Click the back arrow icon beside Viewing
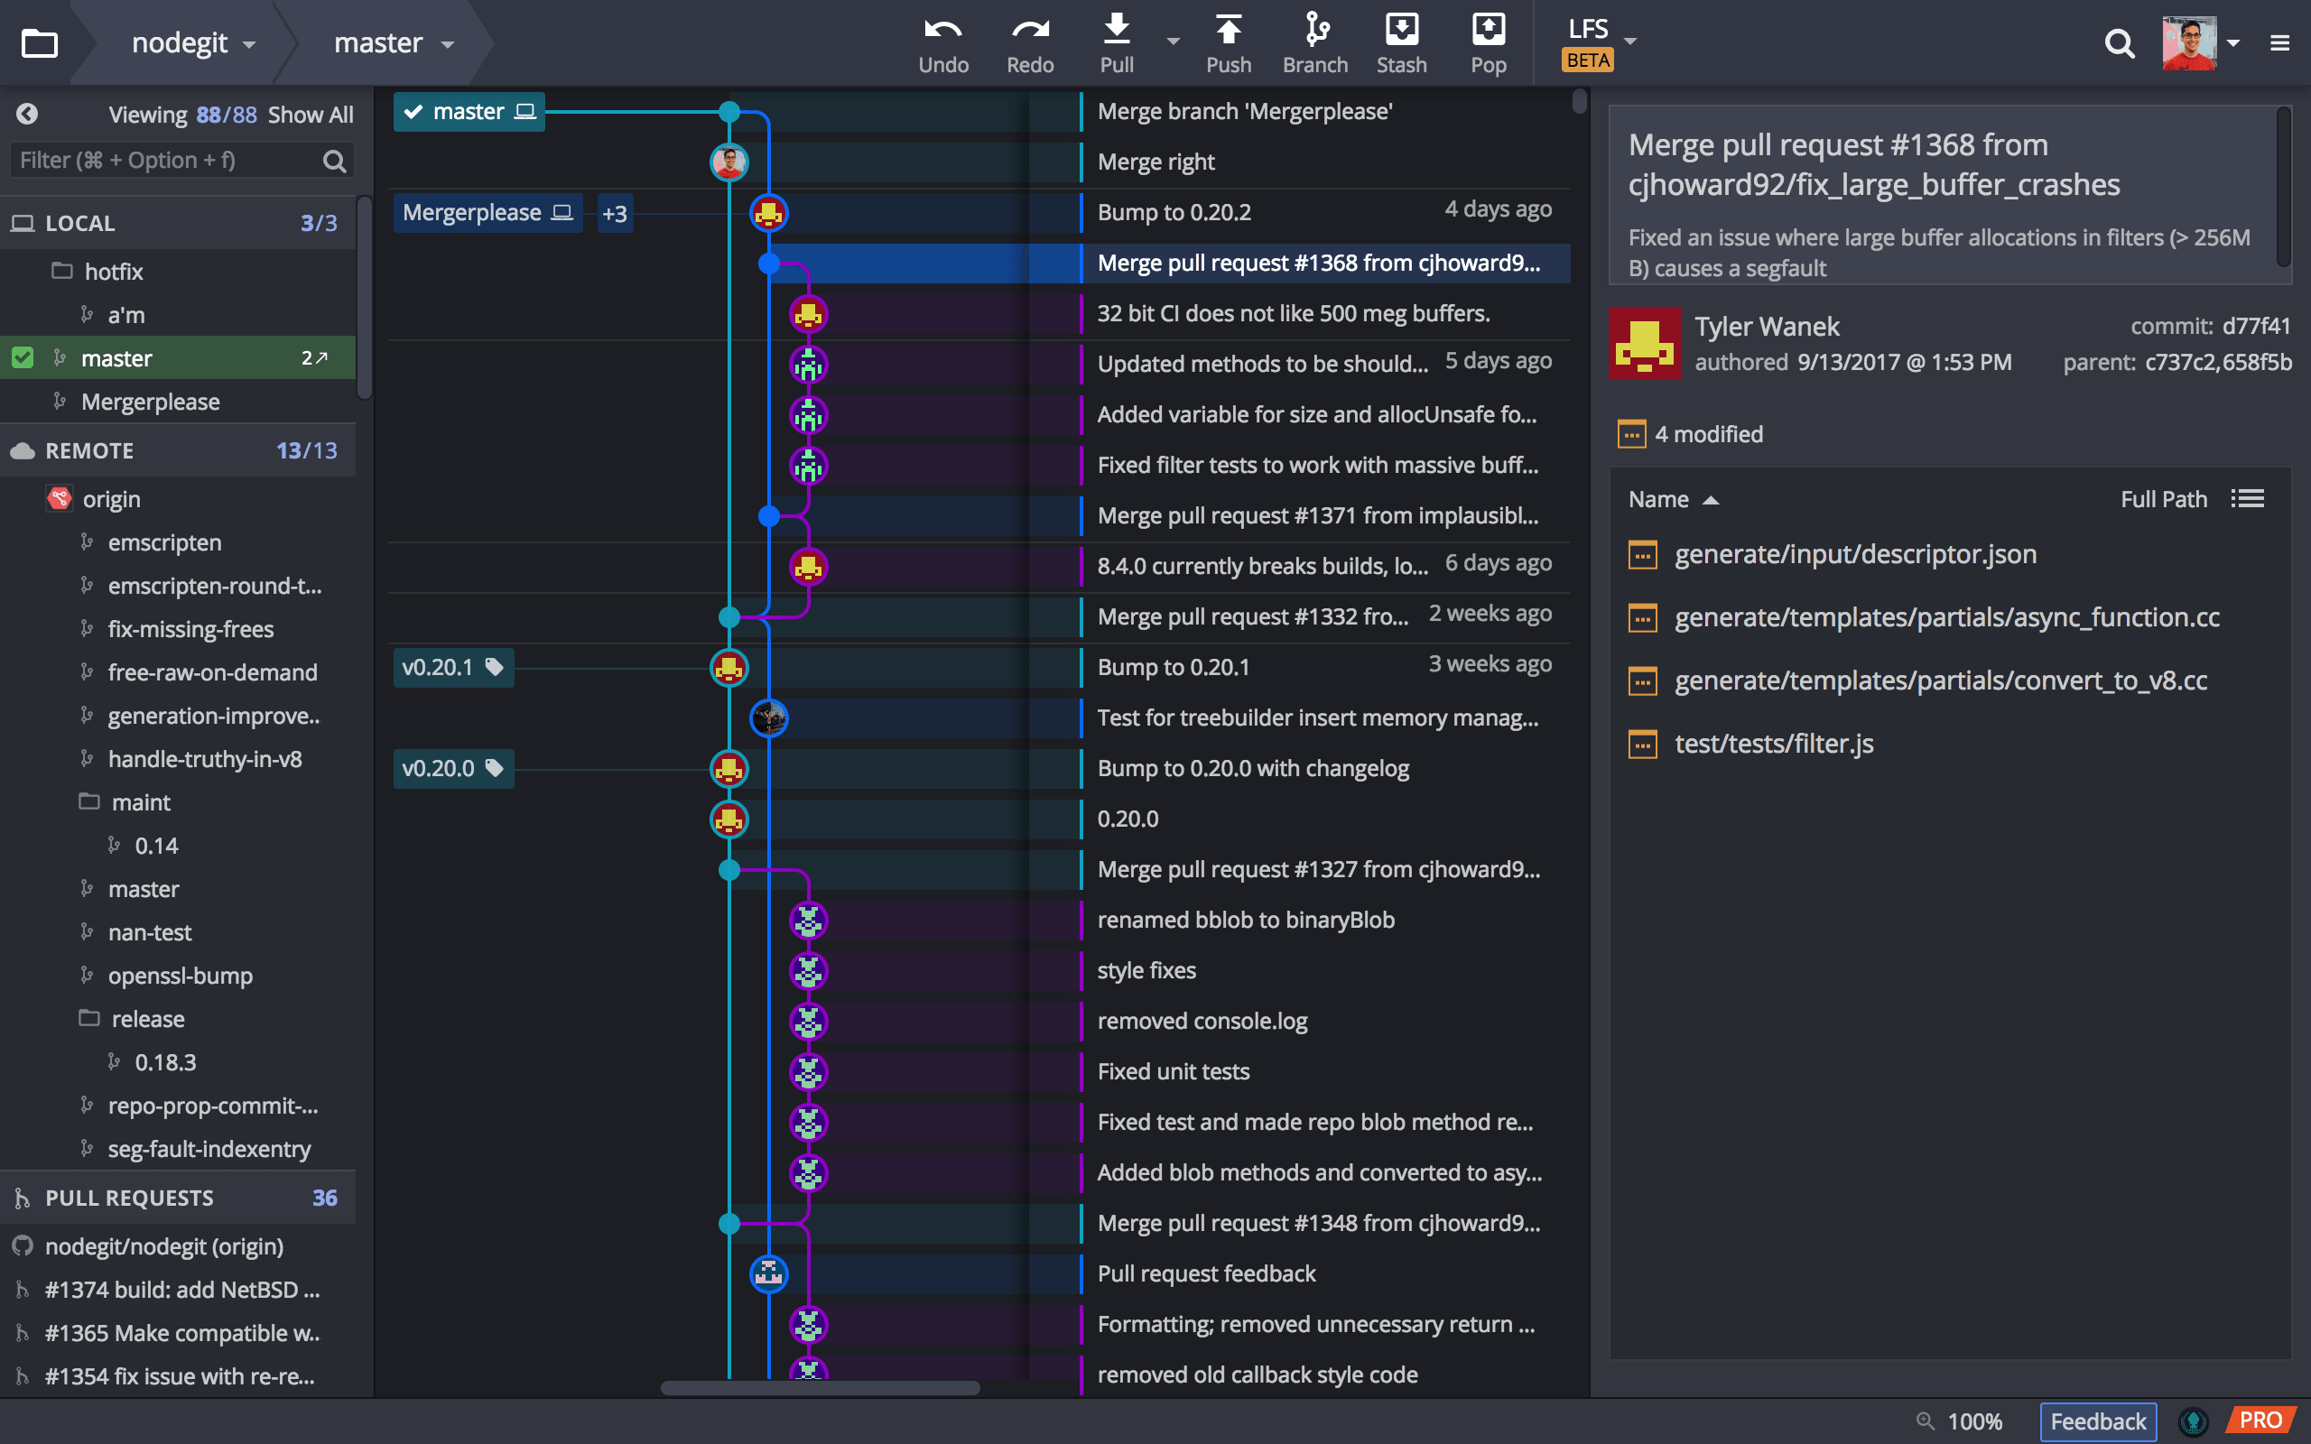This screenshot has height=1444, width=2311. click(27, 114)
